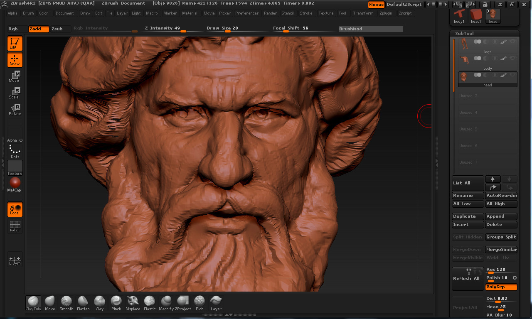Toggle Local symmetry L.Sym
Screen dimensions: 532x319
(15, 260)
